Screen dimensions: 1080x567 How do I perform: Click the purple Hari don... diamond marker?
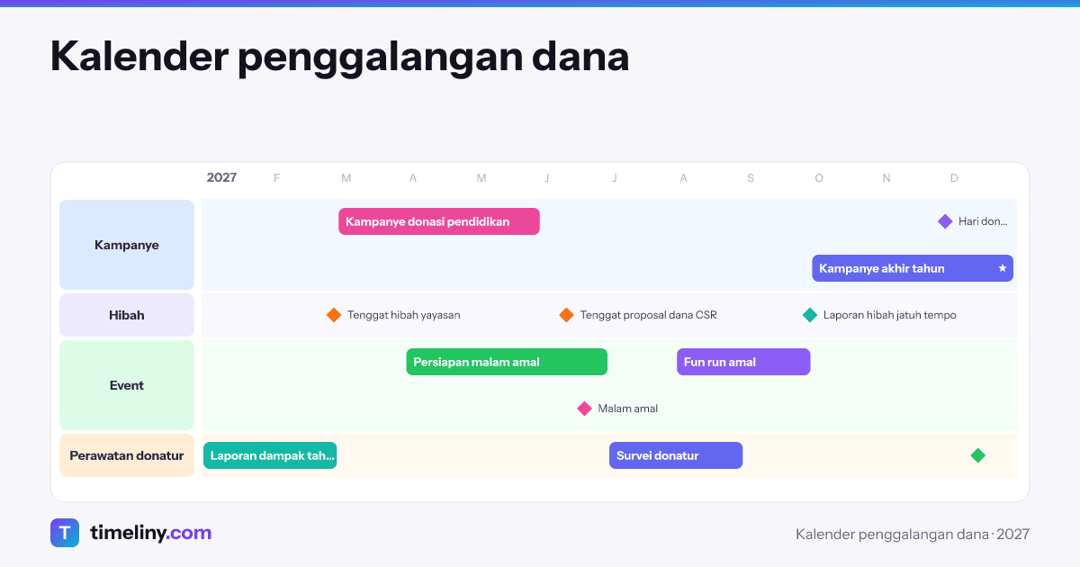tap(945, 221)
